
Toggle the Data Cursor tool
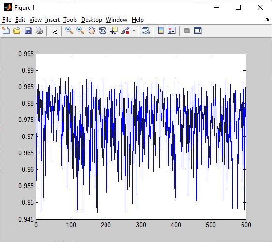114,30
